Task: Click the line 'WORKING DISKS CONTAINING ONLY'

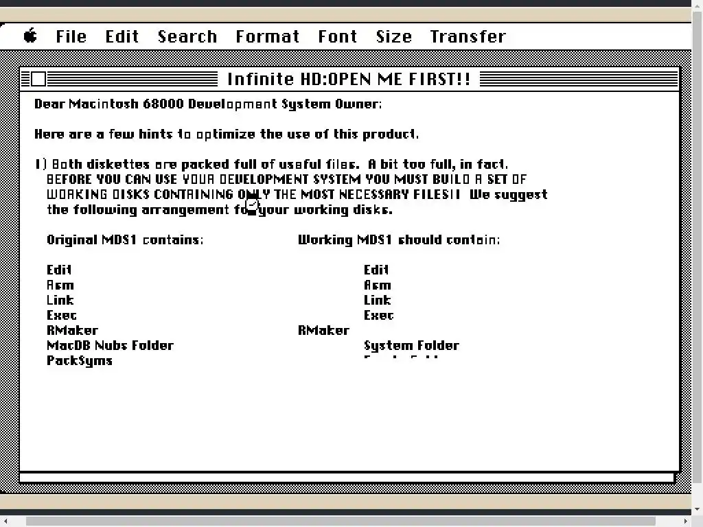Action: click(297, 194)
